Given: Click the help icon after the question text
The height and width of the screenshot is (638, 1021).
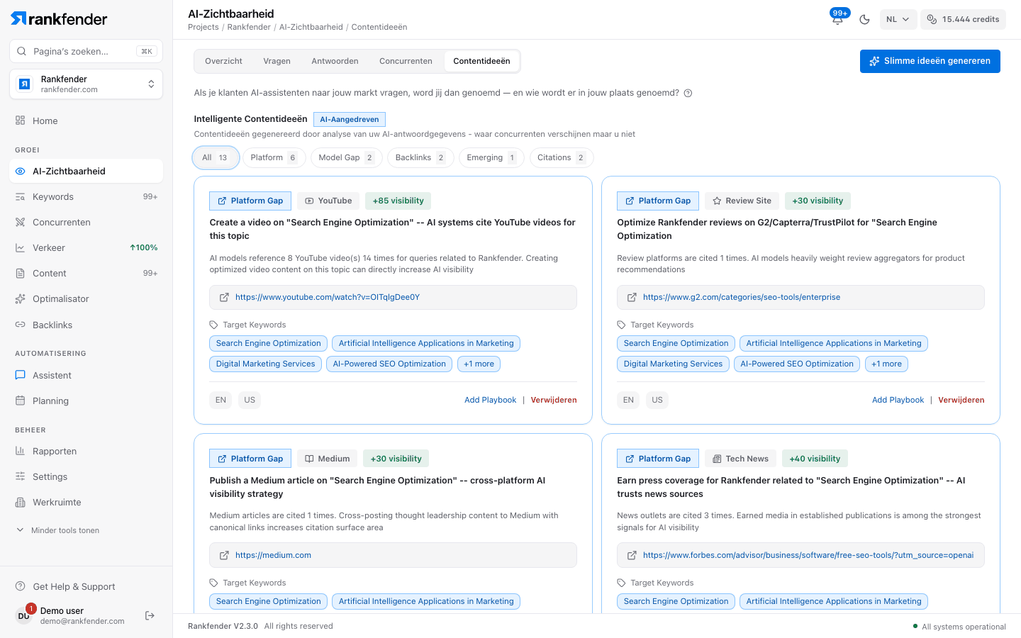Looking at the screenshot, I should (688, 93).
